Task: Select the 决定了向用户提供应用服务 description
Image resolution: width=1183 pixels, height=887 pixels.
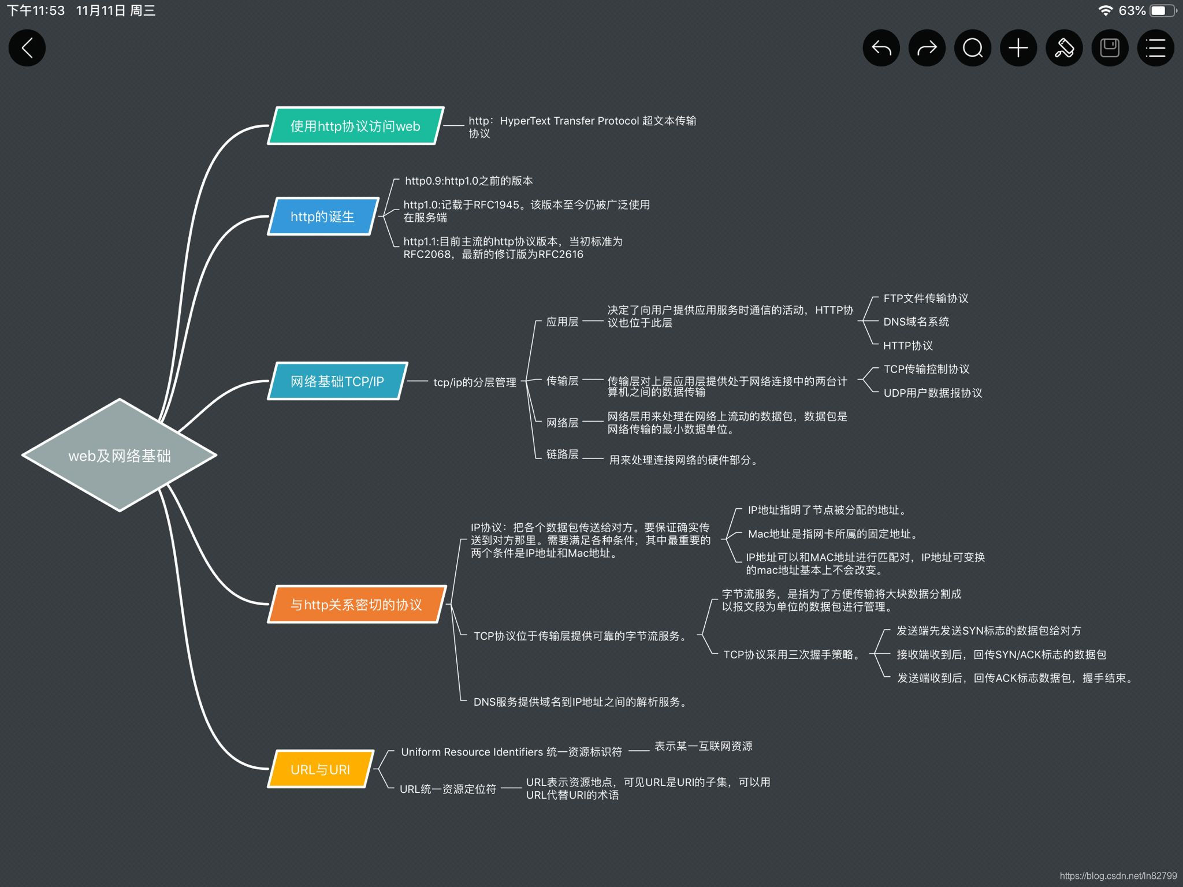Action: point(730,316)
